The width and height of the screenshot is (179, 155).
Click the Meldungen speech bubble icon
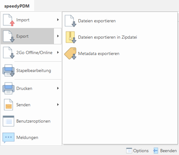point(8,138)
